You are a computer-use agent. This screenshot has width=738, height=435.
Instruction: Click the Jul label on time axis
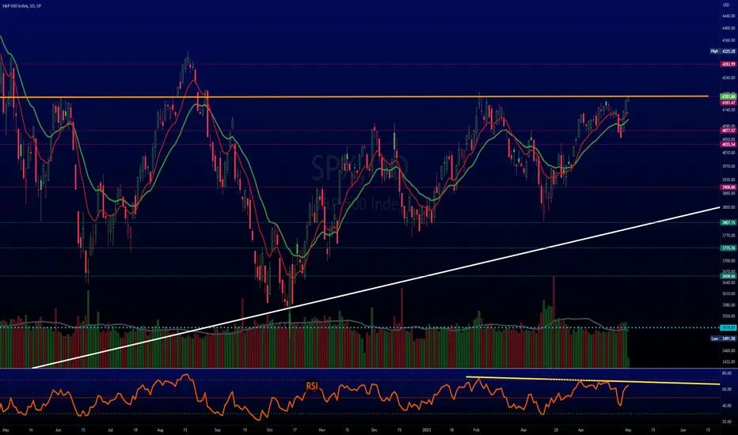(111, 429)
